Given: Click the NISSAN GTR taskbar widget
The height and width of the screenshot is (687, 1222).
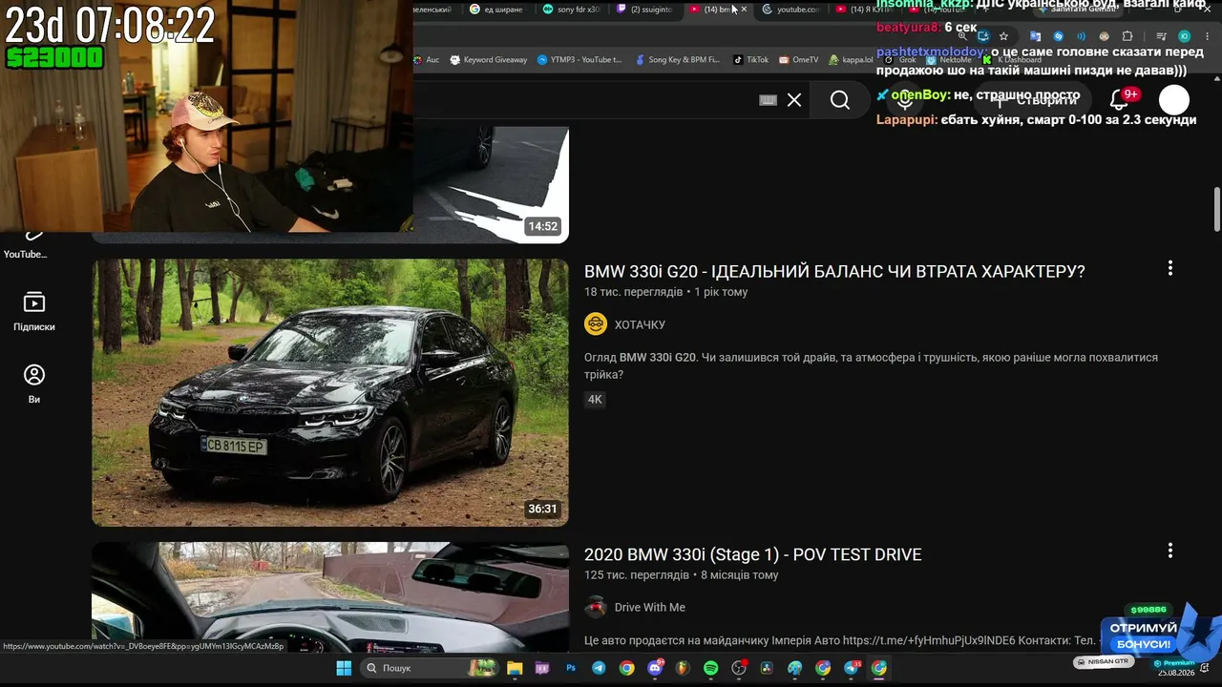Looking at the screenshot, I should point(1103,661).
